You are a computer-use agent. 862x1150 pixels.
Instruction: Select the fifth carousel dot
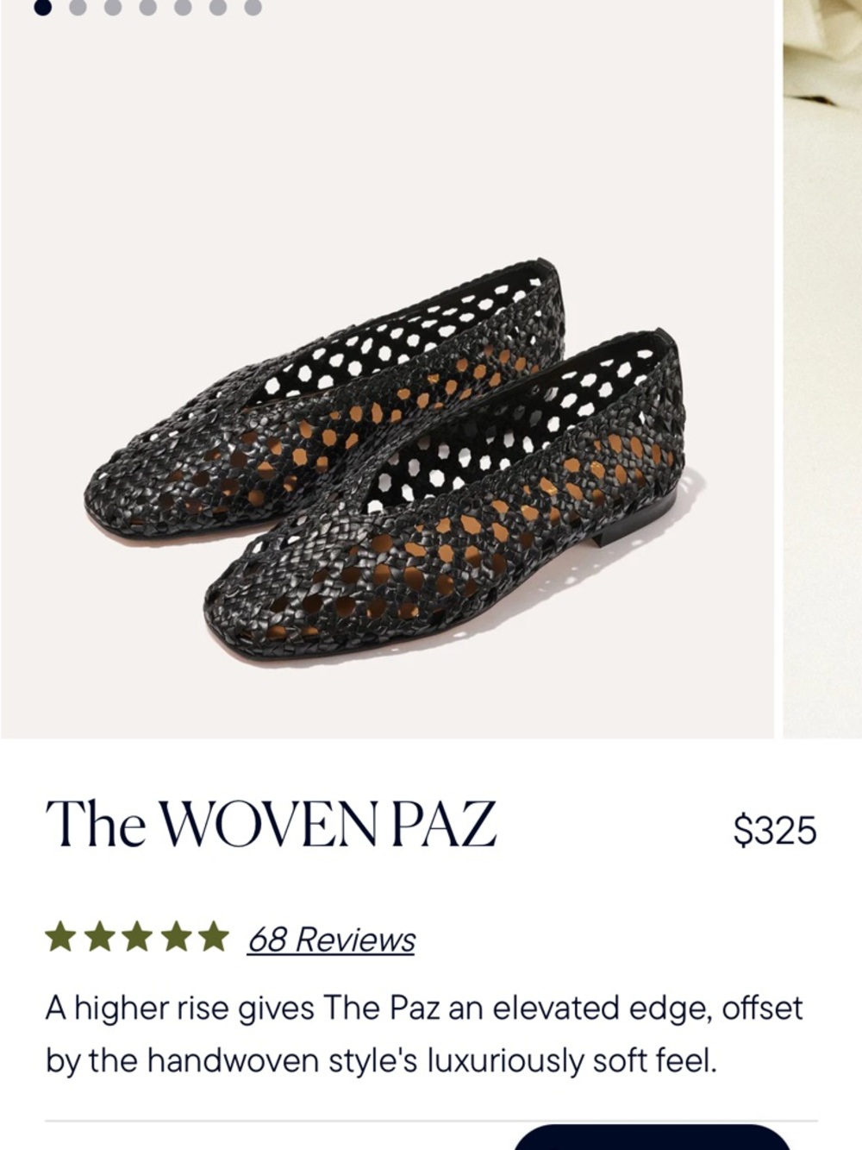(181, 10)
